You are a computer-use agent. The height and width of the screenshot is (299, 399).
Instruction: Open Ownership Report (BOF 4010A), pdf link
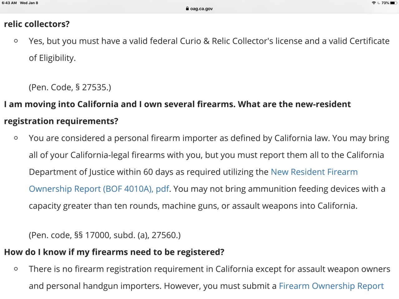[99, 189]
